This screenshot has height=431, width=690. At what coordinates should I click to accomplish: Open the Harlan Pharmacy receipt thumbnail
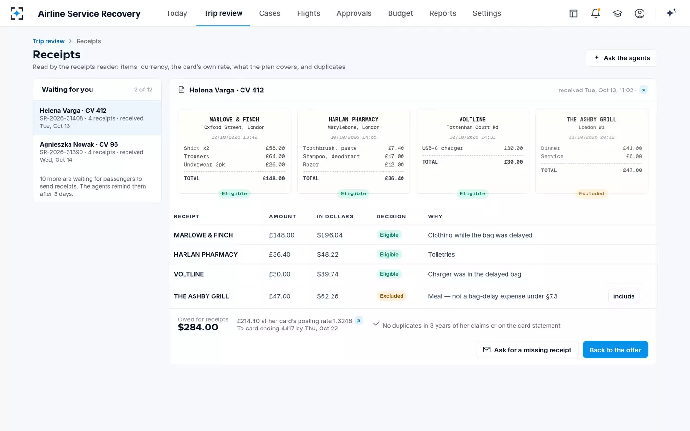pyautogui.click(x=354, y=151)
